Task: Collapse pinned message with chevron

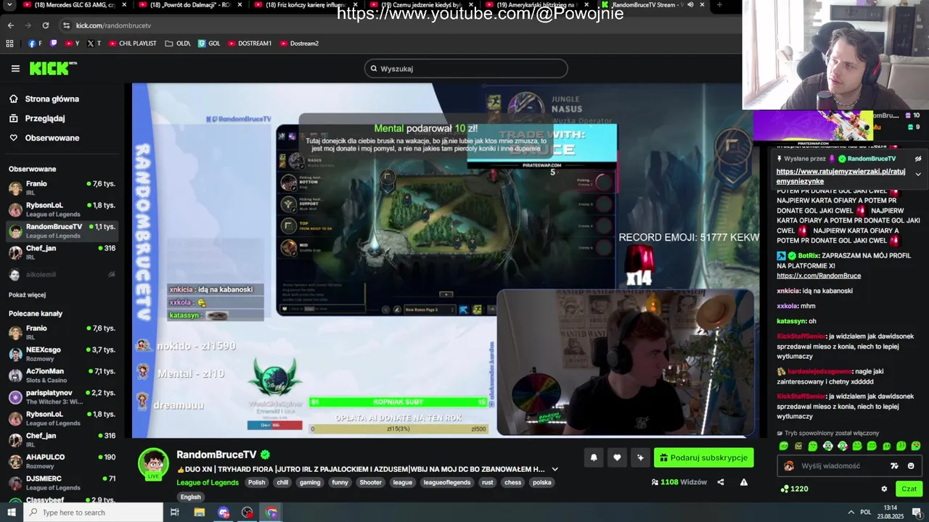Action: (x=917, y=174)
